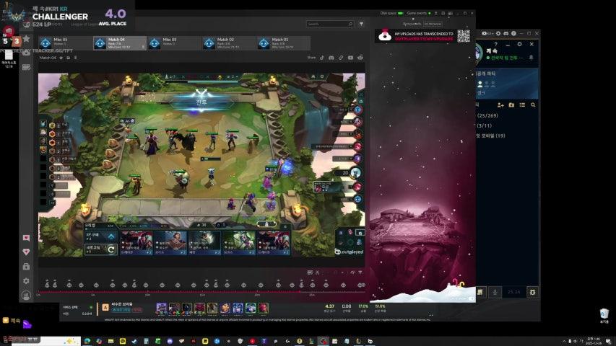Copy the clip share link icon

pos(341,58)
